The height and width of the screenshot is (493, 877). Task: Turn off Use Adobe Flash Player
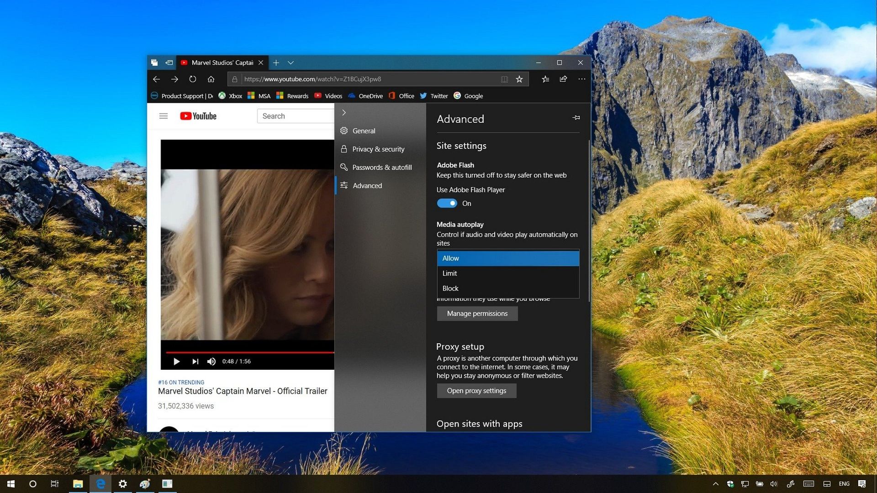click(x=447, y=203)
